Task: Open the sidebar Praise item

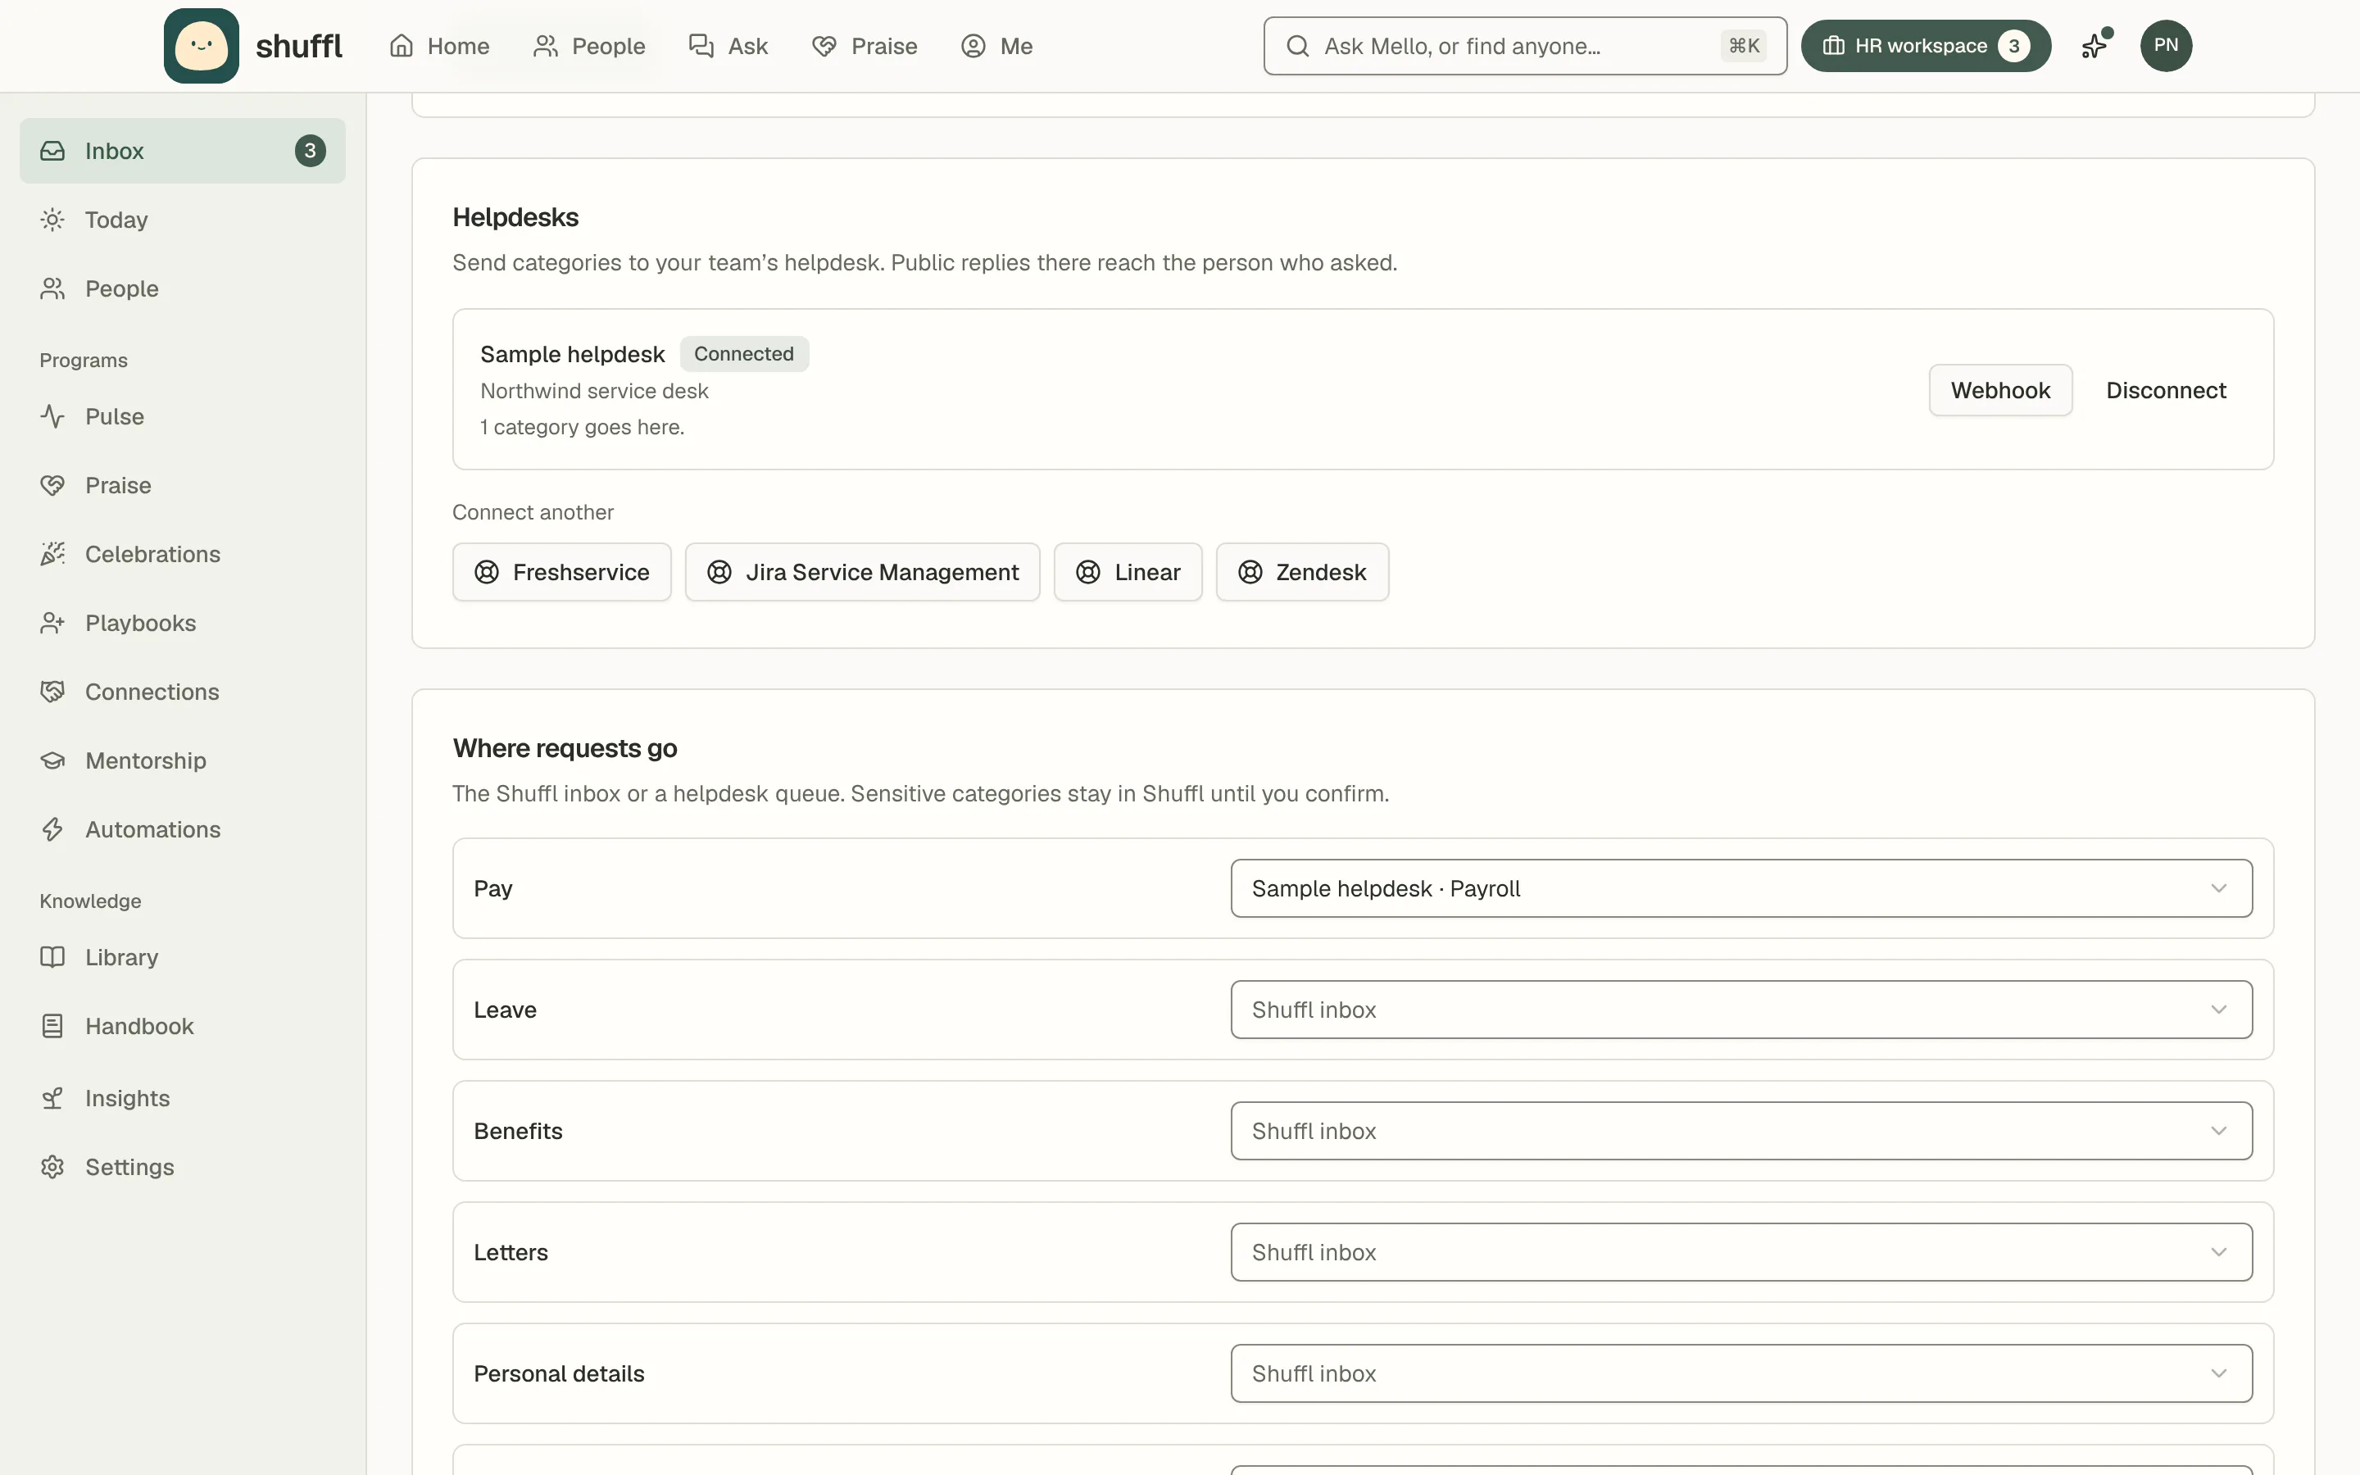Action: click(183, 486)
